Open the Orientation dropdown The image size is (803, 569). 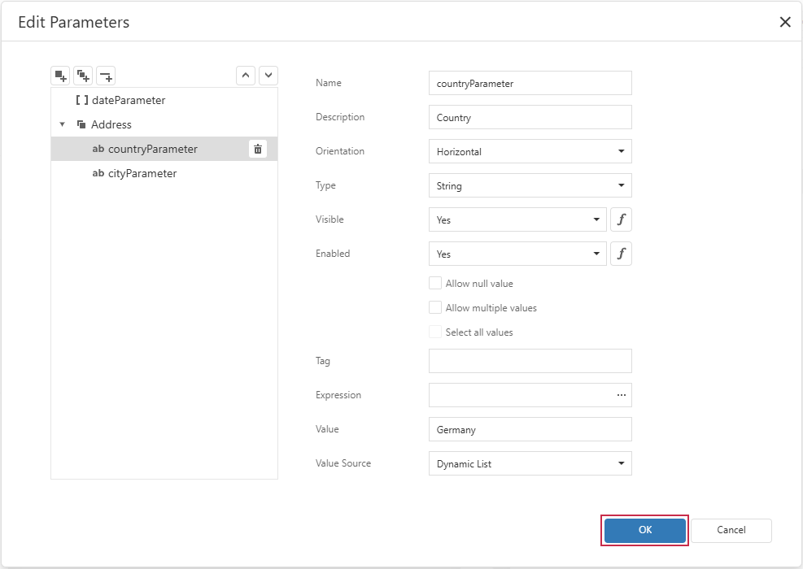530,151
